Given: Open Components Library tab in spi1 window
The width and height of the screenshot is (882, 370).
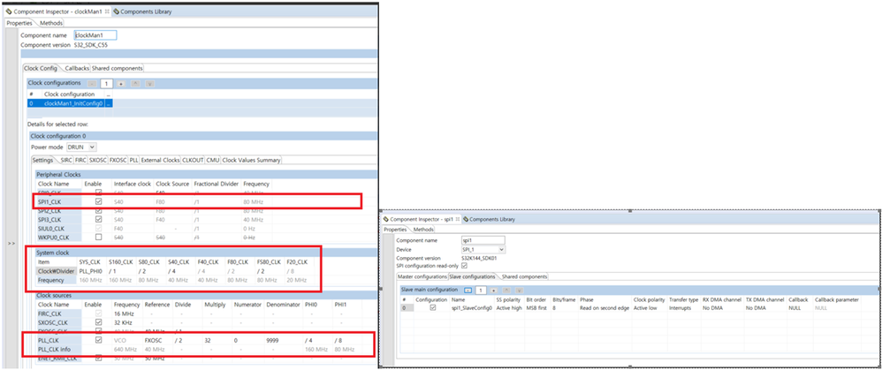Looking at the screenshot, I should 489,219.
